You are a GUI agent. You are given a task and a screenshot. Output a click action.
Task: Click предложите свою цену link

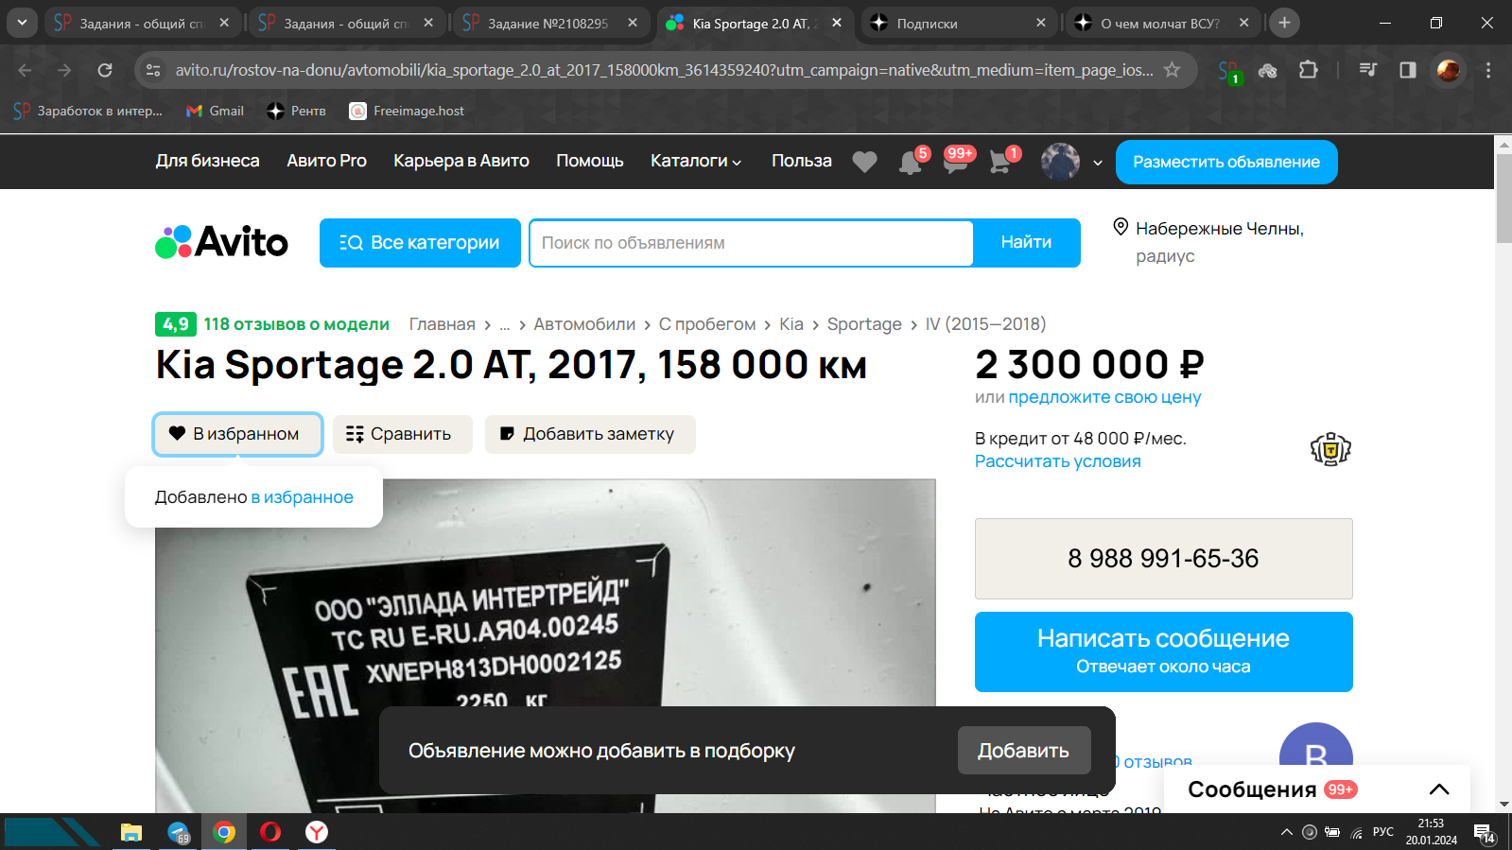[1104, 397]
